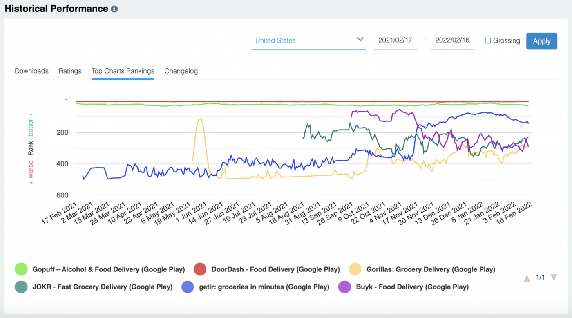This screenshot has height=318, width=572.
Task: Click the start date field 2021/02/17
Action: [x=395, y=40]
